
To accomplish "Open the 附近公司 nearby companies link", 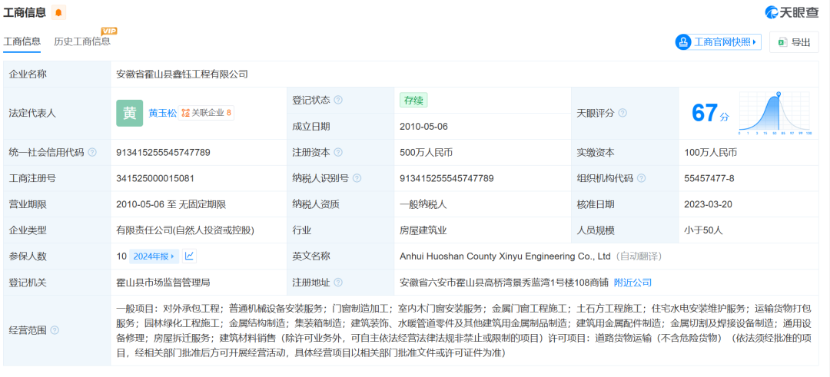I will pos(632,283).
